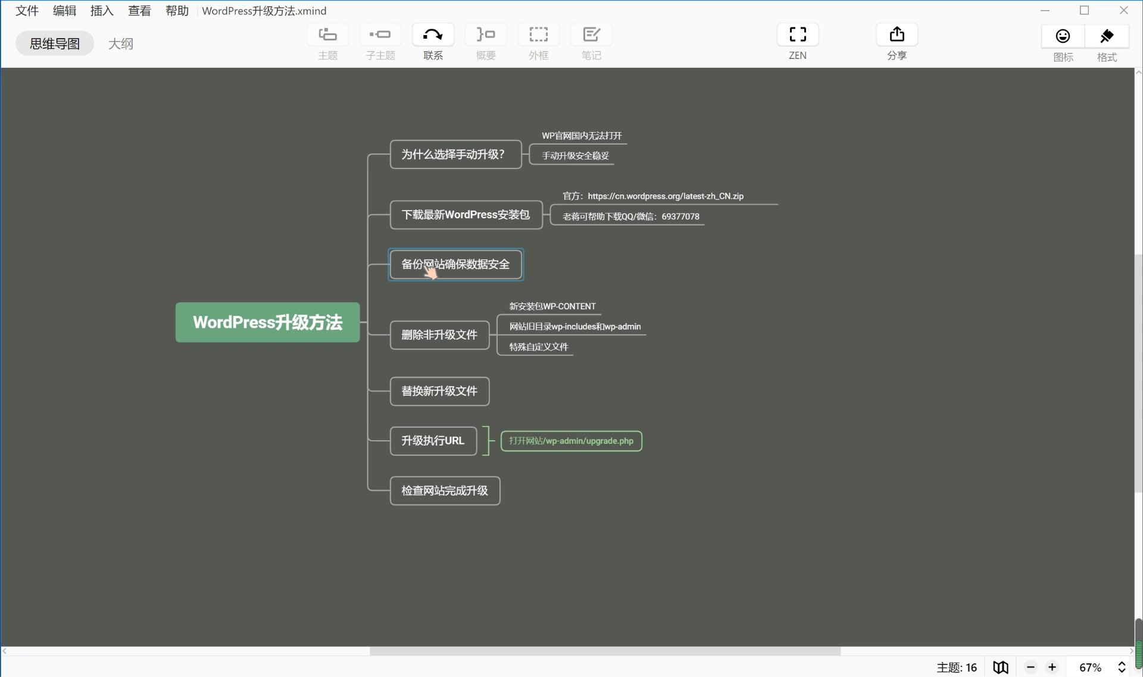The width and height of the screenshot is (1143, 677).
Task: Open the Share (分享) menu
Action: [x=897, y=35]
